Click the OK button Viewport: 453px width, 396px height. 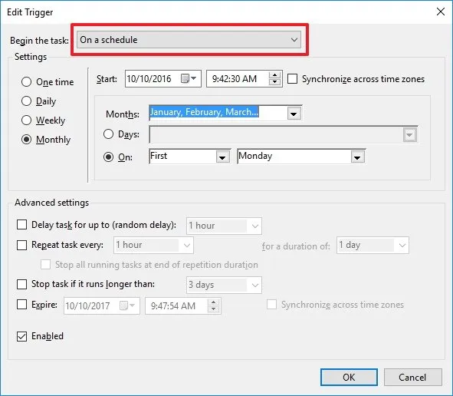[x=349, y=378]
